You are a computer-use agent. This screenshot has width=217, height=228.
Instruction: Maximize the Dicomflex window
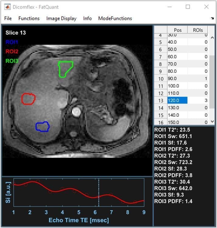point(188,7)
